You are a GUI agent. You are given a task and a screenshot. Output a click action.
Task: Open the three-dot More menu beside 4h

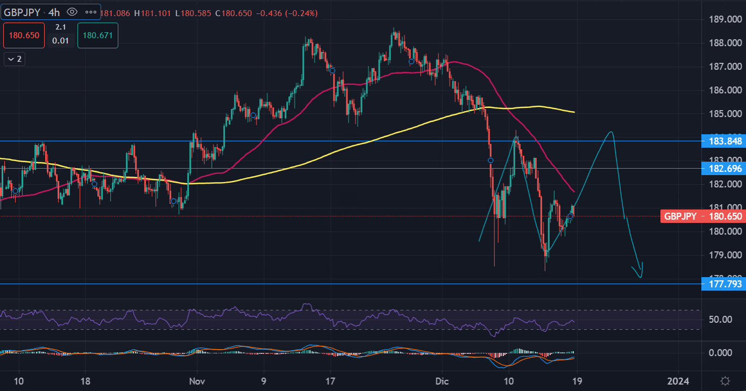pyautogui.click(x=90, y=12)
